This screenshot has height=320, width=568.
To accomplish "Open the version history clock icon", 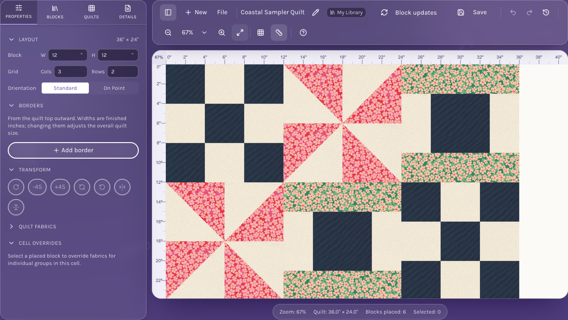I will click(546, 12).
